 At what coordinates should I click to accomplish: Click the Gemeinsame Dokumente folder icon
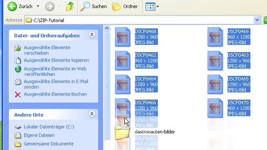click(18, 144)
